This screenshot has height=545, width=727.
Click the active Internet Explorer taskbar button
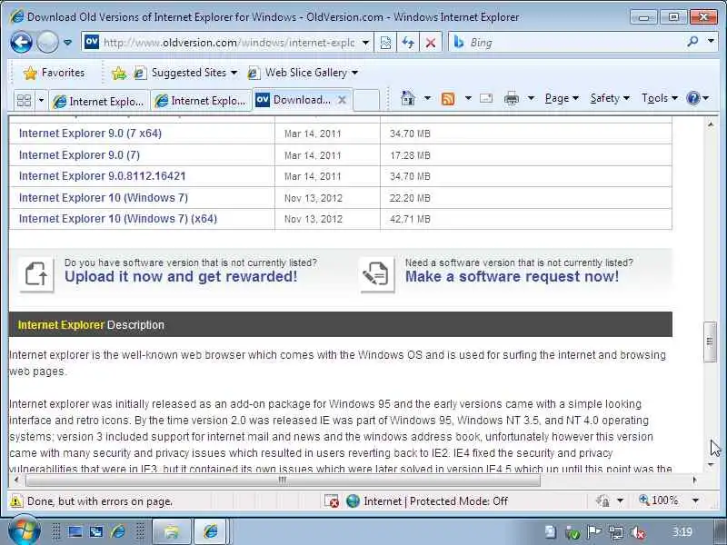tap(211, 531)
